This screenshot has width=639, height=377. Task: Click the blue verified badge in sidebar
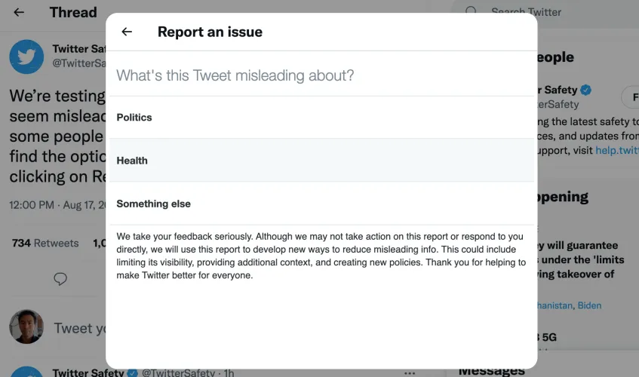586,90
